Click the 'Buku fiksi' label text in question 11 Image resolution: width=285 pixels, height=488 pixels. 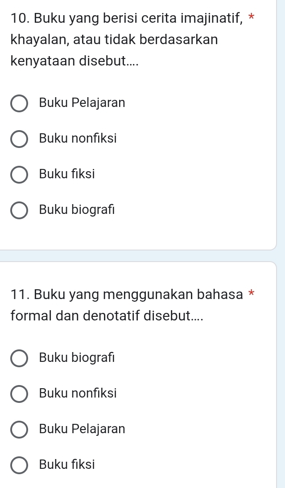(x=67, y=465)
